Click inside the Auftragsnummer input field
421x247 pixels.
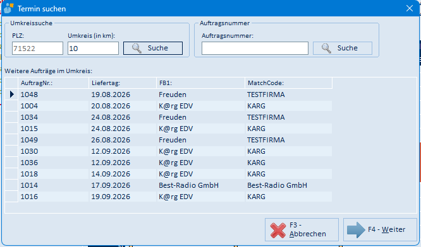pos(255,49)
